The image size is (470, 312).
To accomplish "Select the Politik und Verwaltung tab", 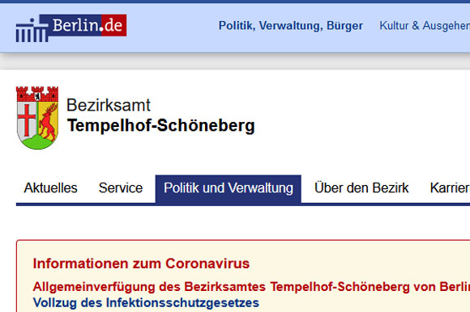I will click(x=229, y=189).
